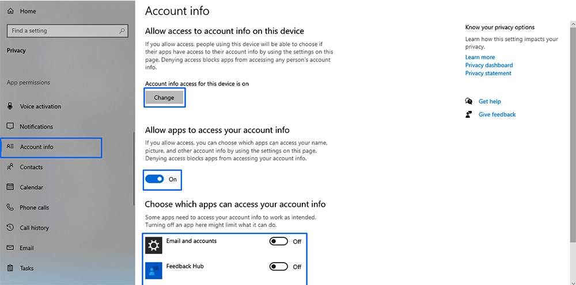Screen dimensions: 576x285
Task: Click the Calendar grid icon
Action: pos(10,187)
